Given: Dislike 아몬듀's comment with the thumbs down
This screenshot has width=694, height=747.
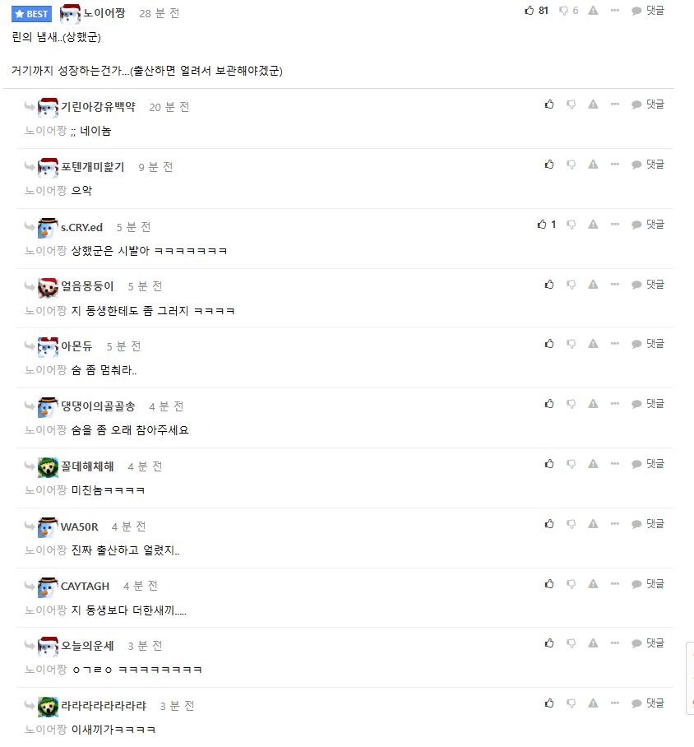Looking at the screenshot, I should 571,344.
